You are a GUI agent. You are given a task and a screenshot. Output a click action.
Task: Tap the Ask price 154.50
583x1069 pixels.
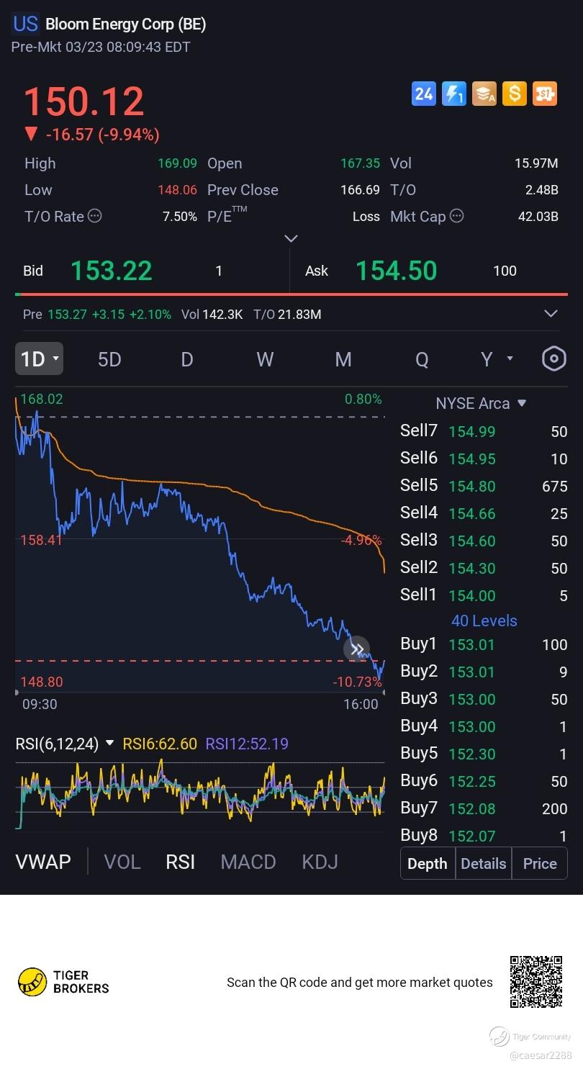[x=397, y=271]
